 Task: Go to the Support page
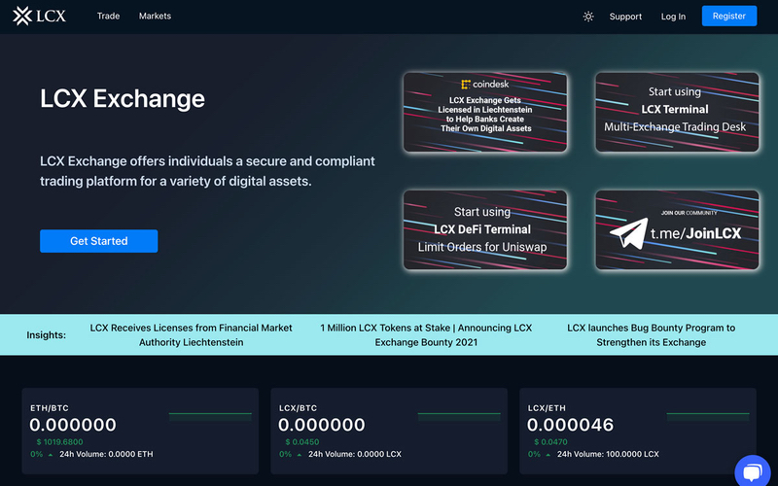point(625,17)
